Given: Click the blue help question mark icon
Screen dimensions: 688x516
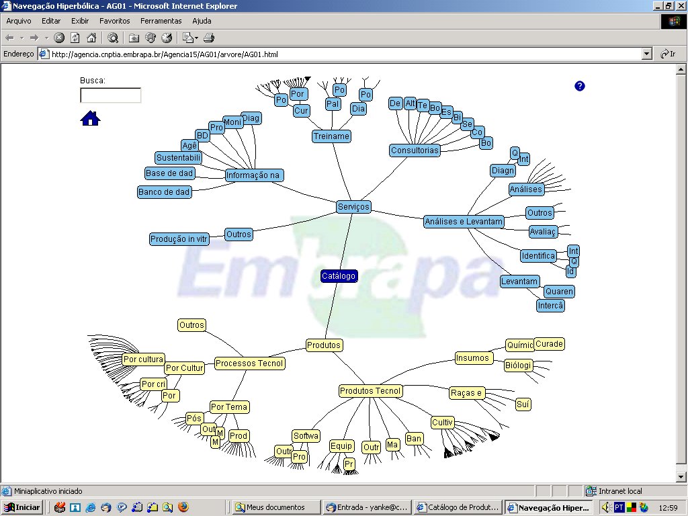Looking at the screenshot, I should click(x=580, y=86).
